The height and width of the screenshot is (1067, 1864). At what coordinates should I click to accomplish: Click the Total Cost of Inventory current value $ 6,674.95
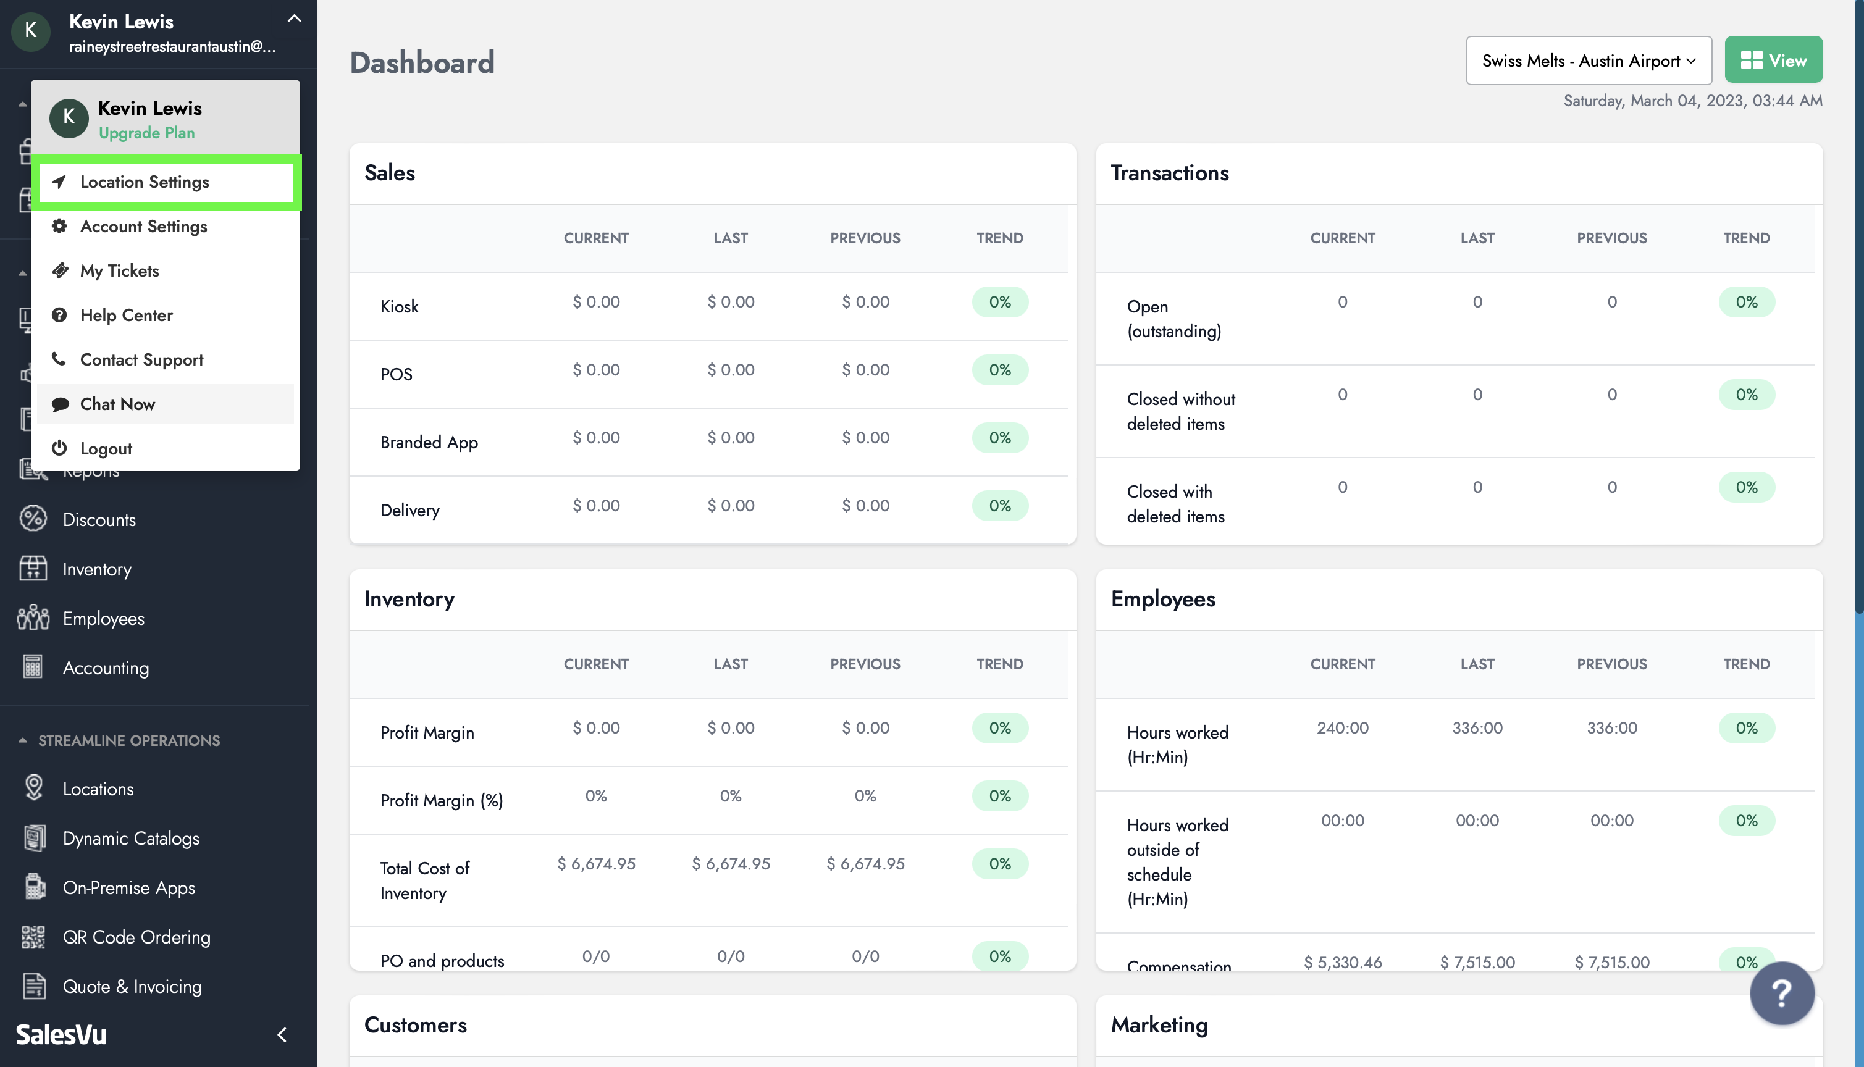[x=596, y=864]
